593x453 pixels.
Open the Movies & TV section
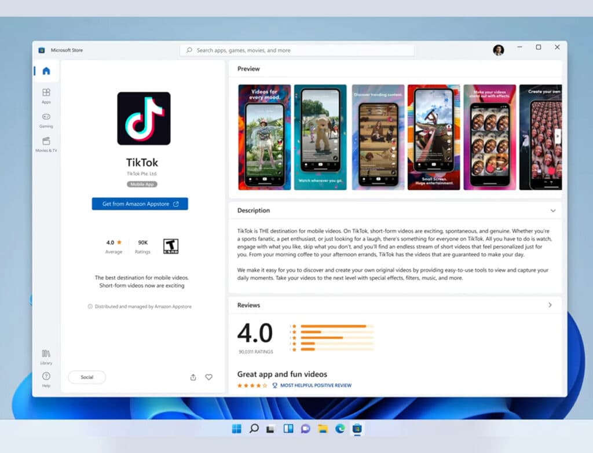click(46, 144)
